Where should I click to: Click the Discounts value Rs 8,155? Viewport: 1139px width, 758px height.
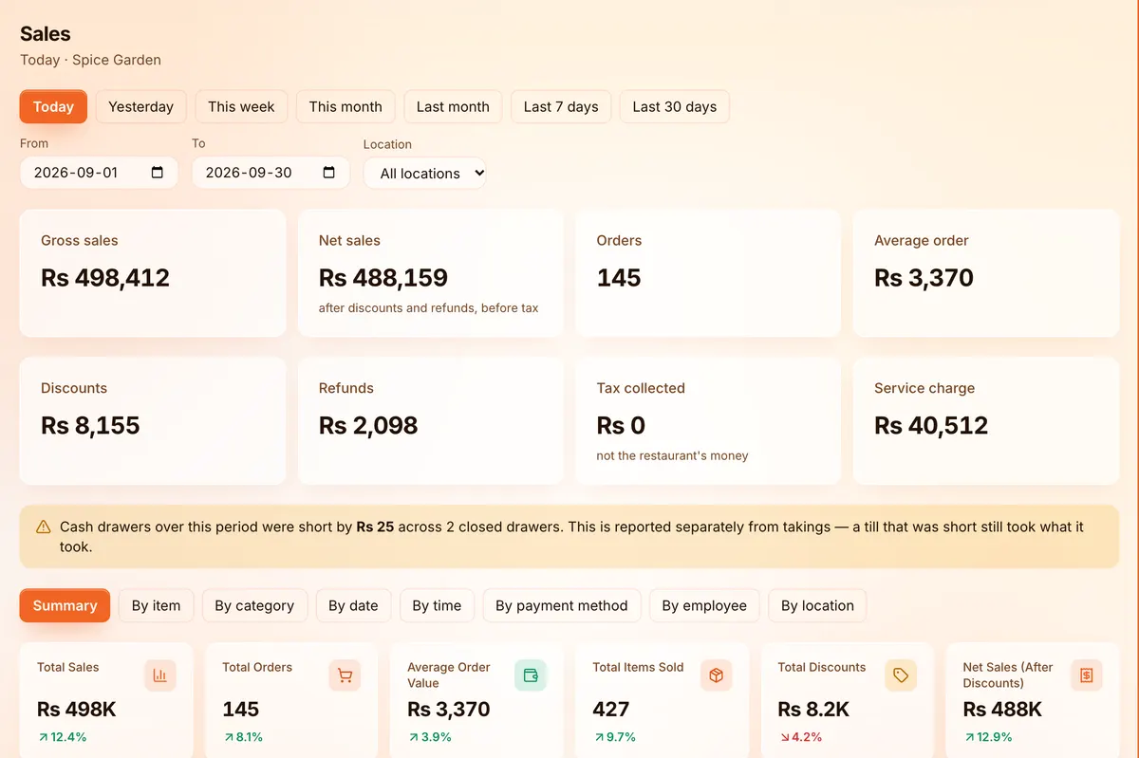coord(90,426)
